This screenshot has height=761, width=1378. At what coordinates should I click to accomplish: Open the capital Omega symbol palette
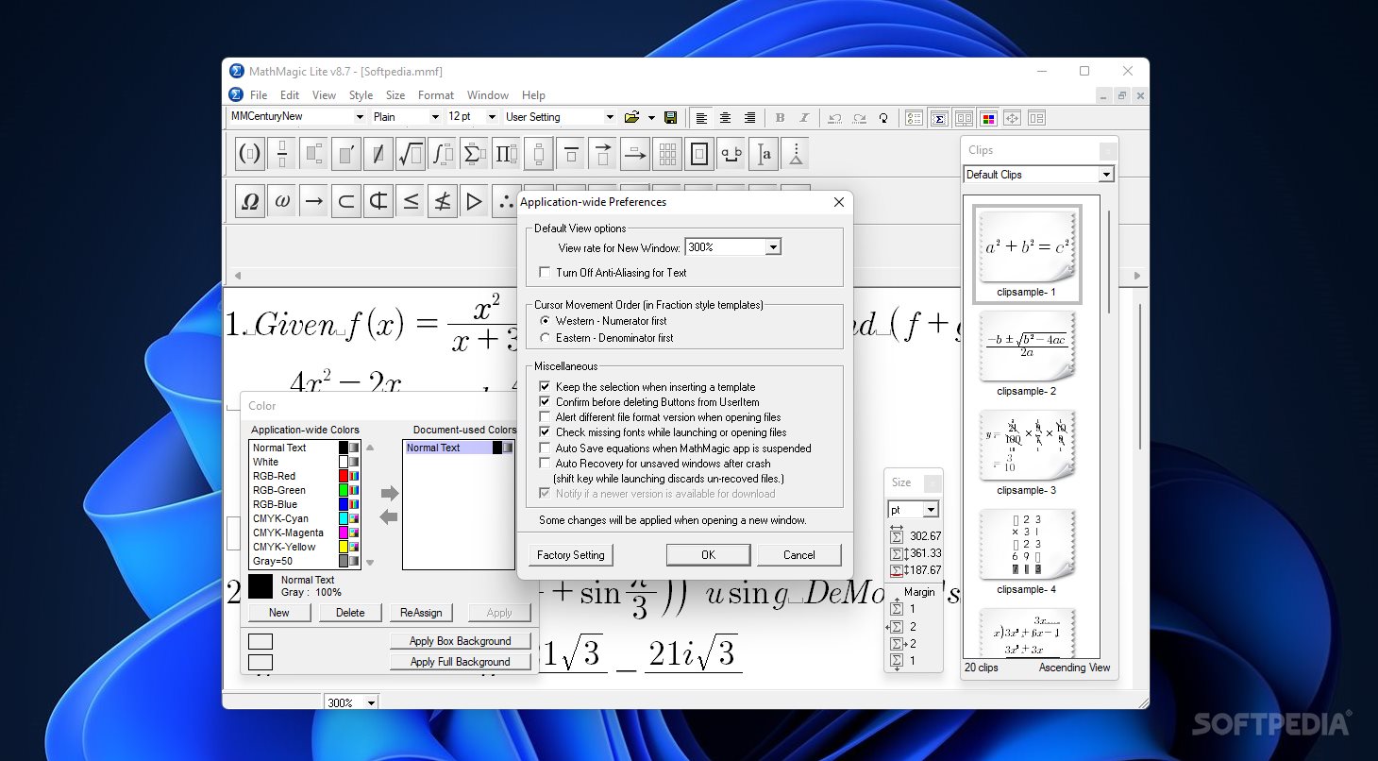coord(250,201)
